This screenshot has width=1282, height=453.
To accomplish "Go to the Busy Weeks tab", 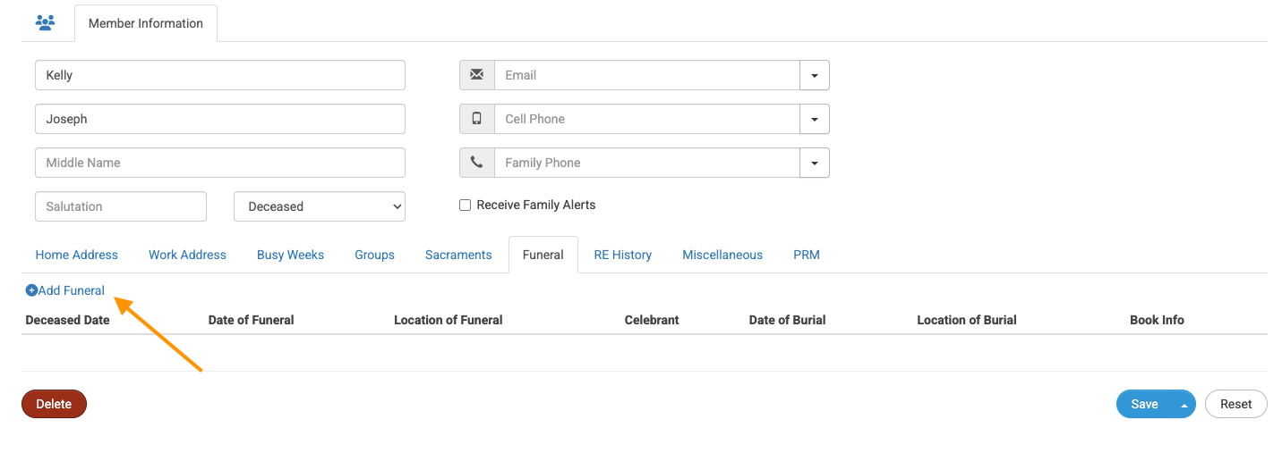I will 291,255.
